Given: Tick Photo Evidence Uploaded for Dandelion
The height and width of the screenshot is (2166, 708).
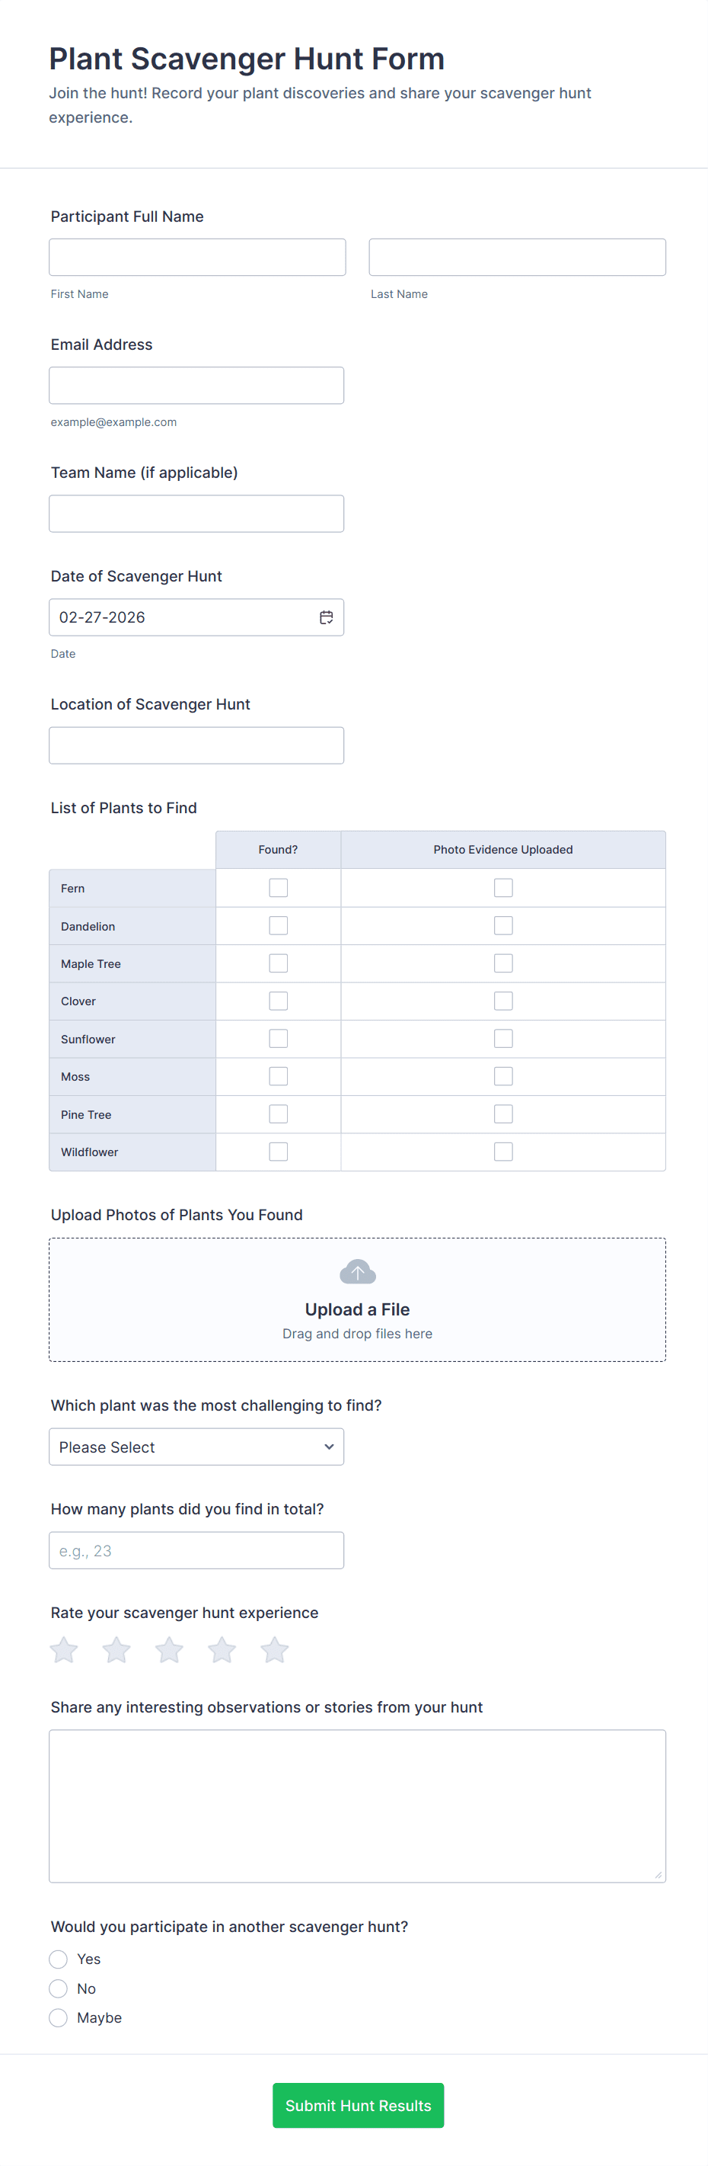Looking at the screenshot, I should click(503, 926).
